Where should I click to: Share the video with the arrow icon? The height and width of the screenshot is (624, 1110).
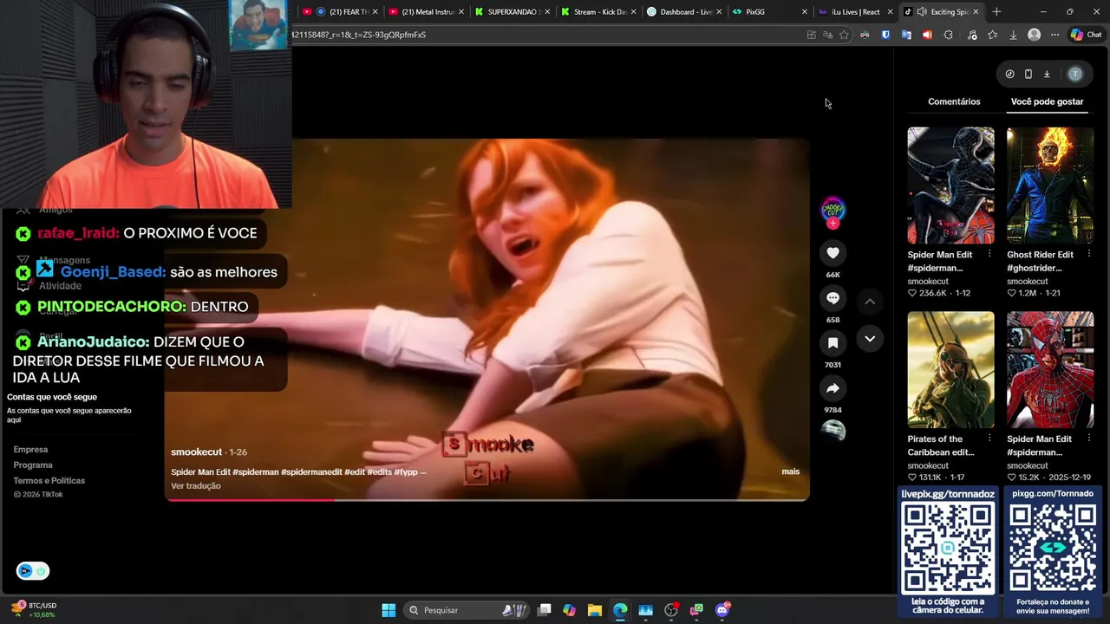click(832, 388)
